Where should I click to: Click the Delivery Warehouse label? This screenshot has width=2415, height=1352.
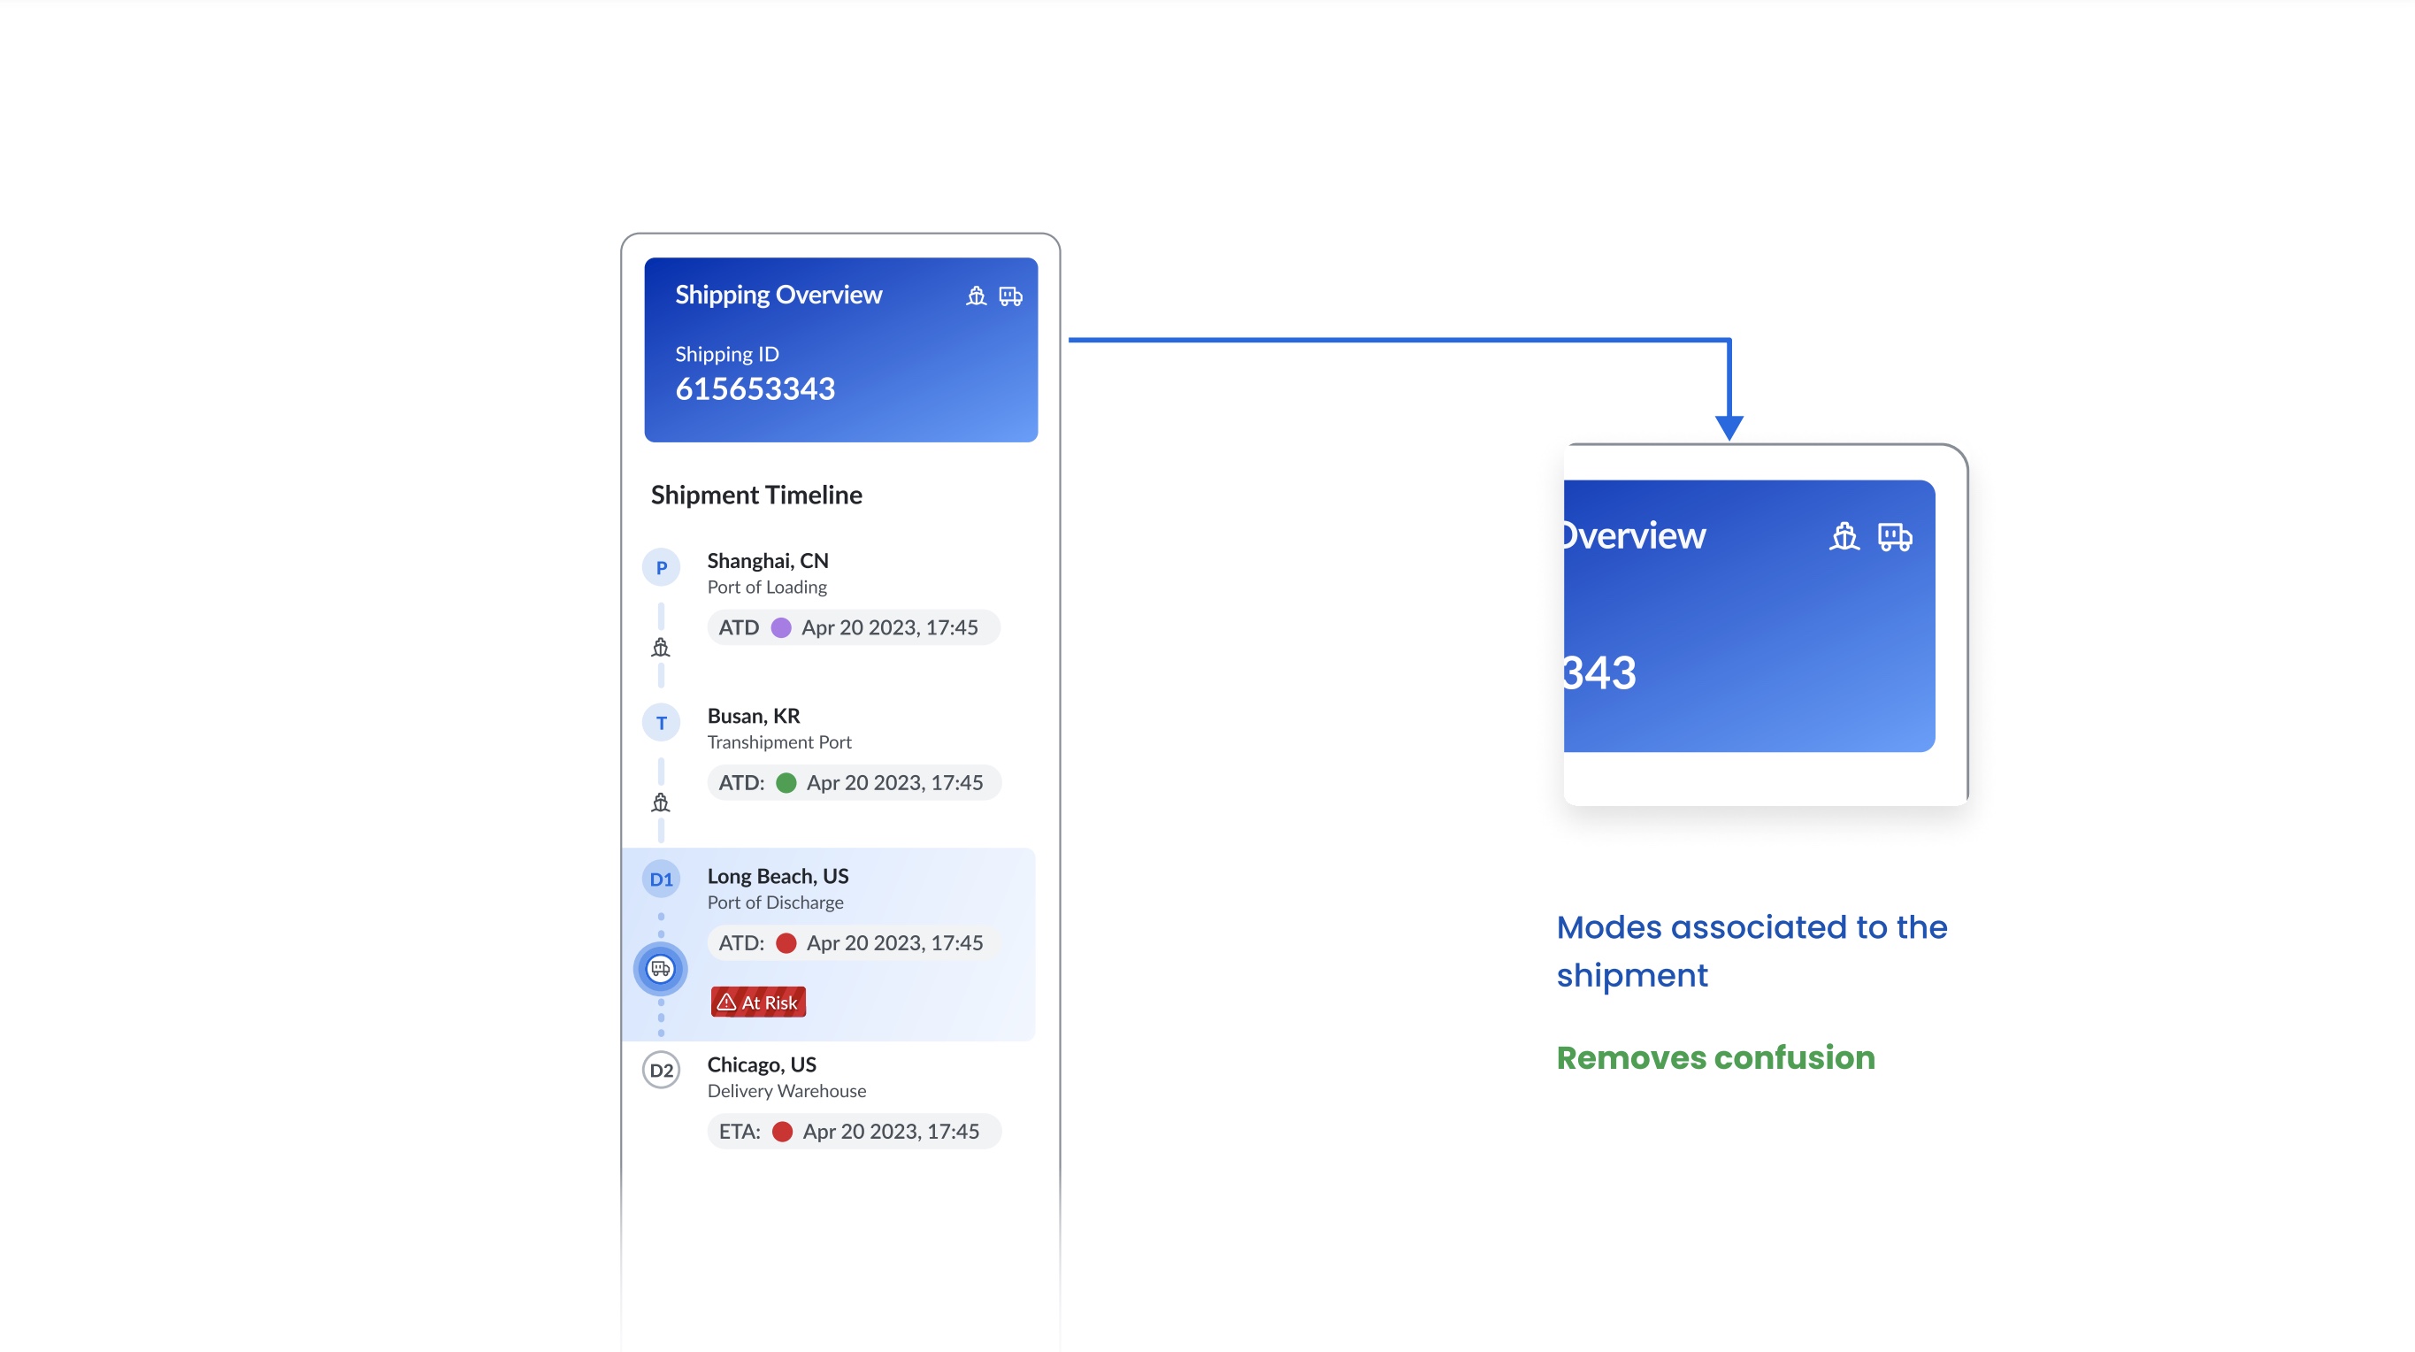point(786,1091)
